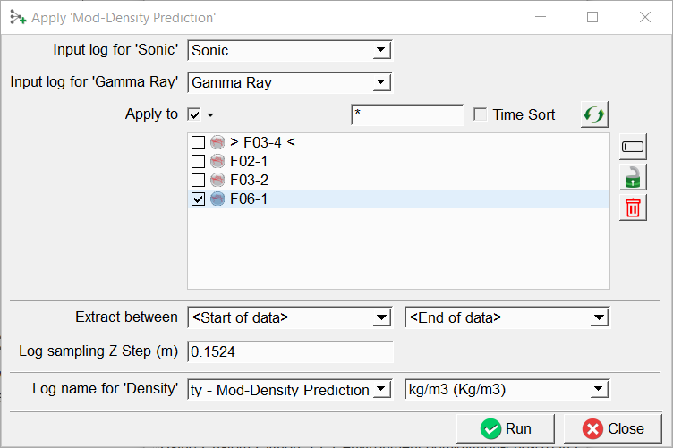Click the well name filter field with asterisk

(x=407, y=114)
